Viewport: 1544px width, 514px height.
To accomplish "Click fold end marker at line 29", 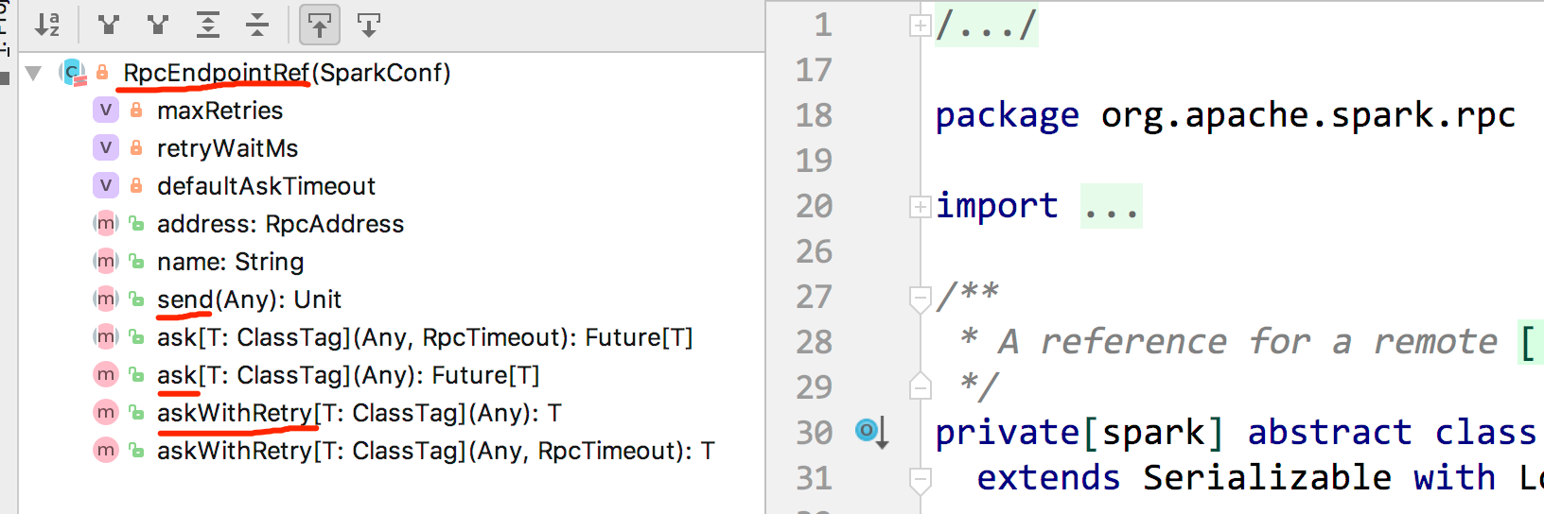I will (920, 385).
